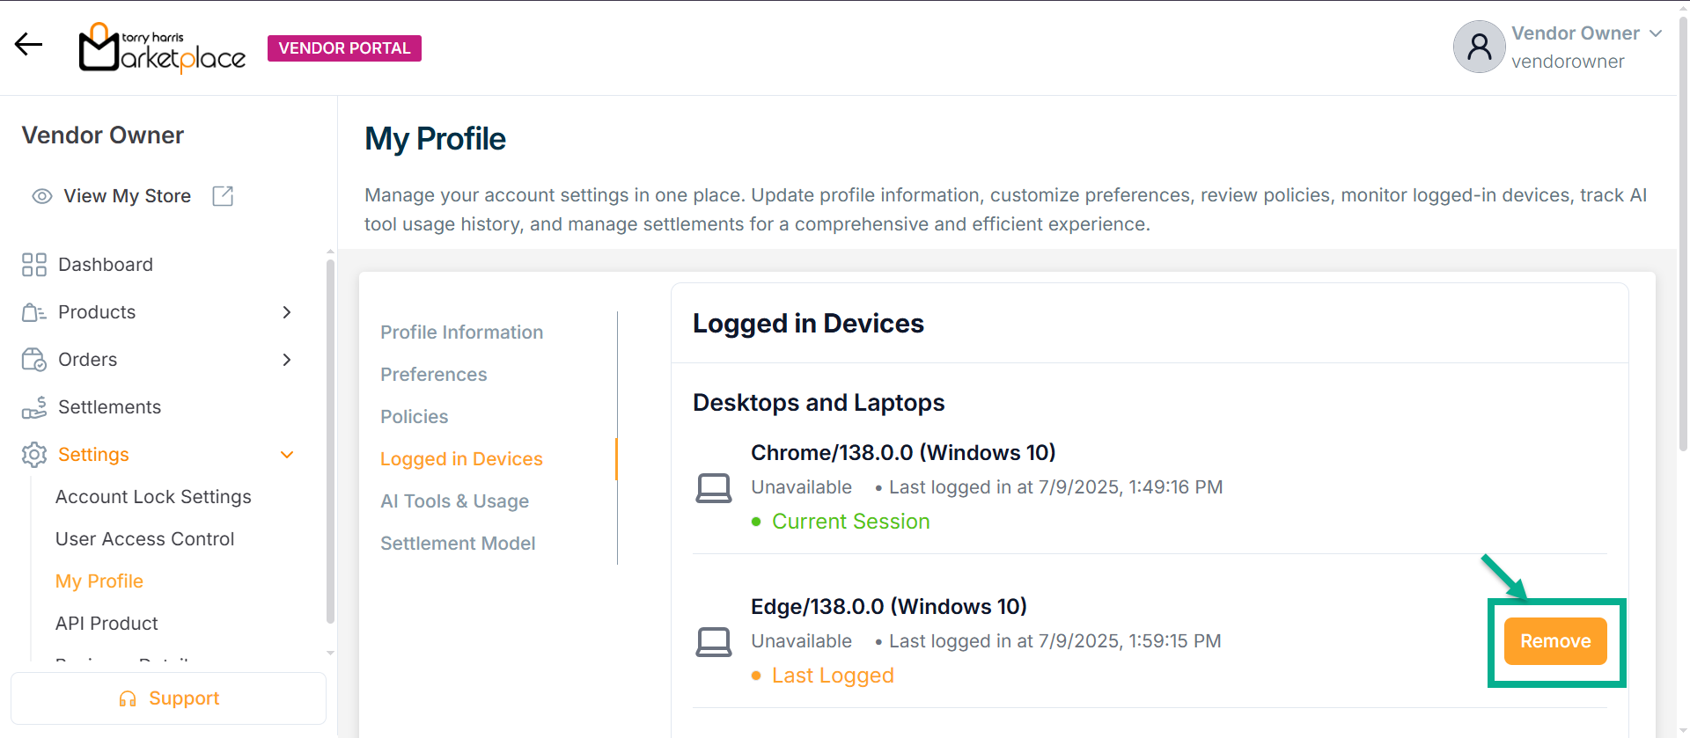Collapse the Settings submenu chevron
The image size is (1690, 738).
[286, 455]
